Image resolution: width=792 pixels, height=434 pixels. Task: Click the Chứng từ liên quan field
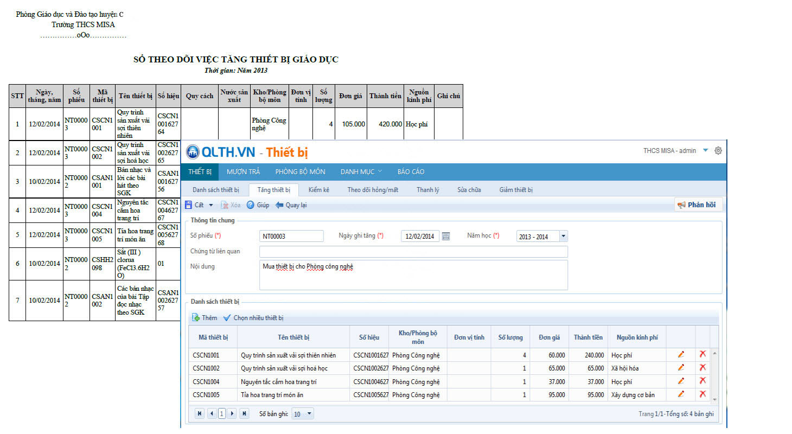(x=413, y=252)
